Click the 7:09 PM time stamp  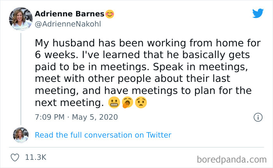click(x=50, y=117)
